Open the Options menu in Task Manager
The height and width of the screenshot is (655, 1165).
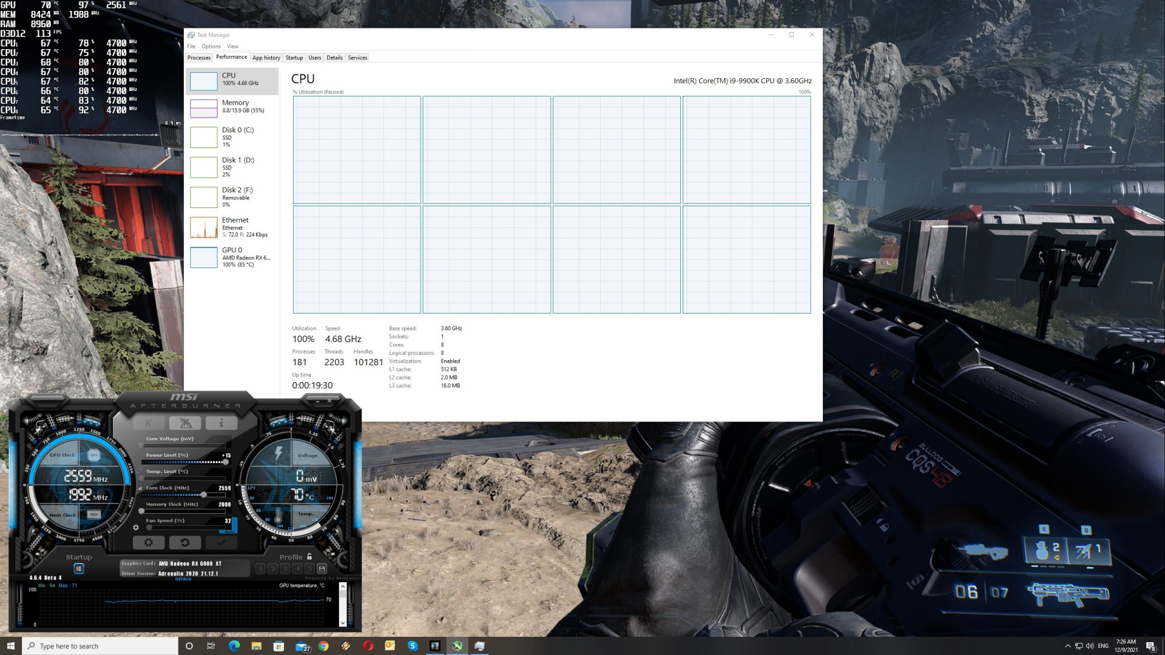coord(211,46)
